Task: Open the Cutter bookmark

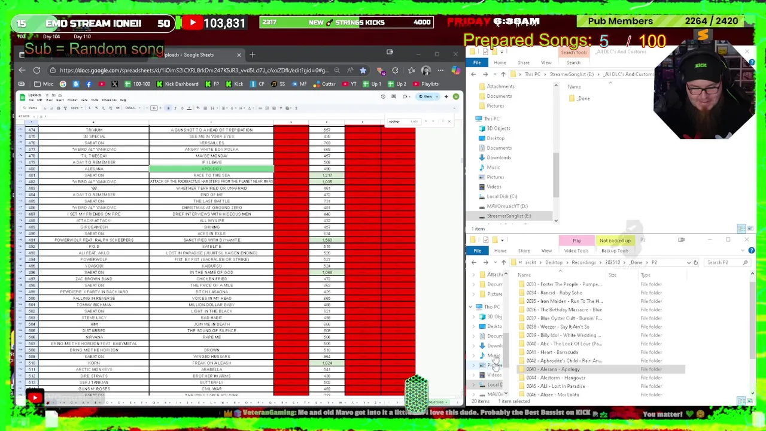Action: coord(324,84)
